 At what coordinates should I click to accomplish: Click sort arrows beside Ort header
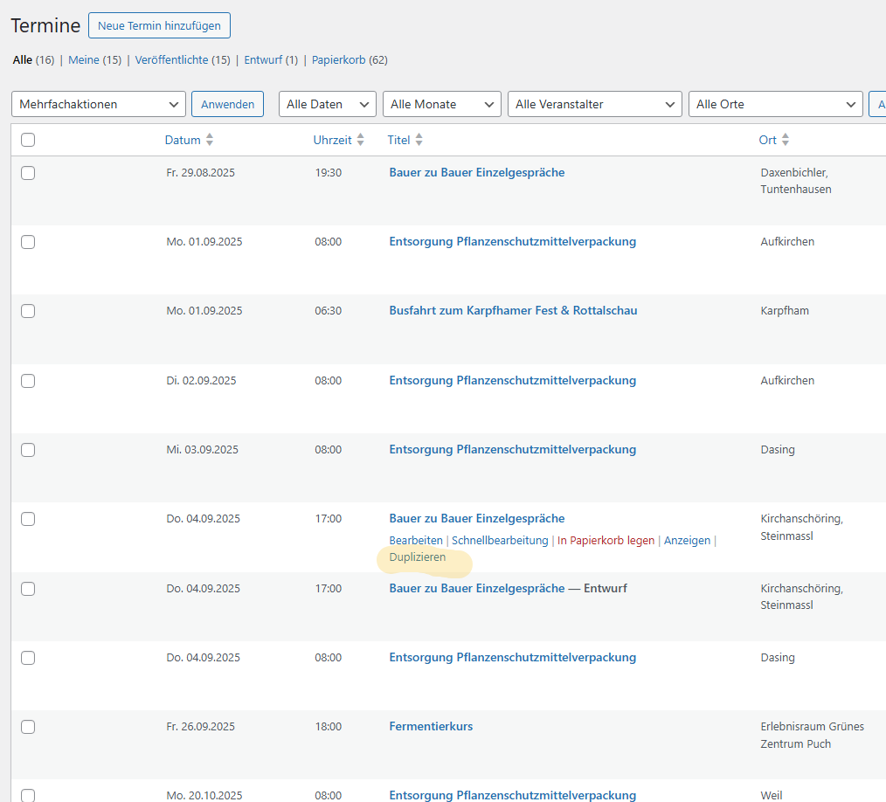786,140
